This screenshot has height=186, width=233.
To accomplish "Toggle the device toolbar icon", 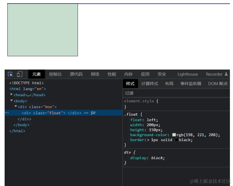I will point(20,74).
